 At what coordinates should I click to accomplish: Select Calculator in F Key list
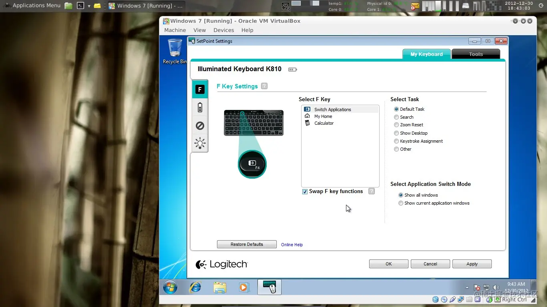[340, 123]
